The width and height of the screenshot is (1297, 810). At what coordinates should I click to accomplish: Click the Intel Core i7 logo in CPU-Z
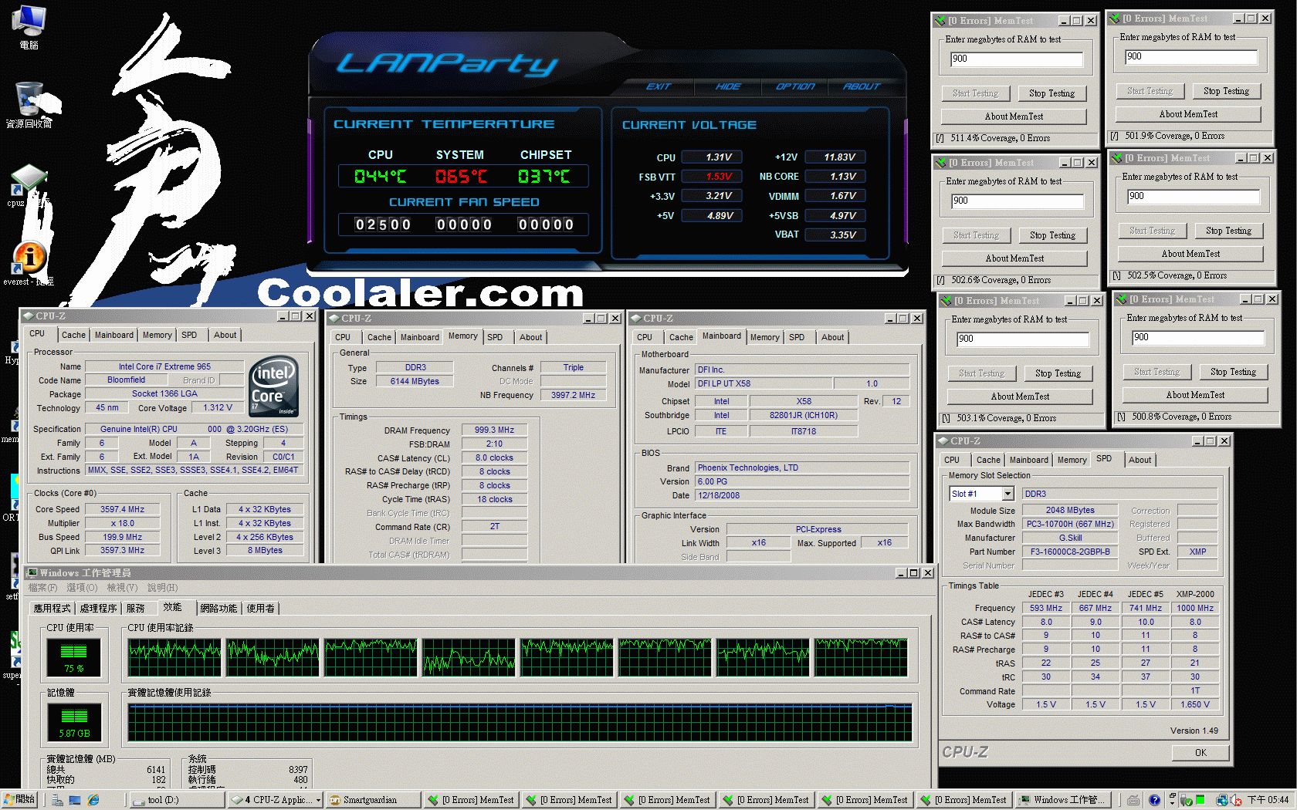274,386
